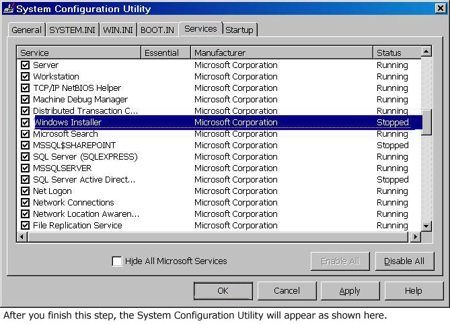
Task: Click the Stopped status of MSSQL$SHAREPOINT
Action: tap(393, 145)
